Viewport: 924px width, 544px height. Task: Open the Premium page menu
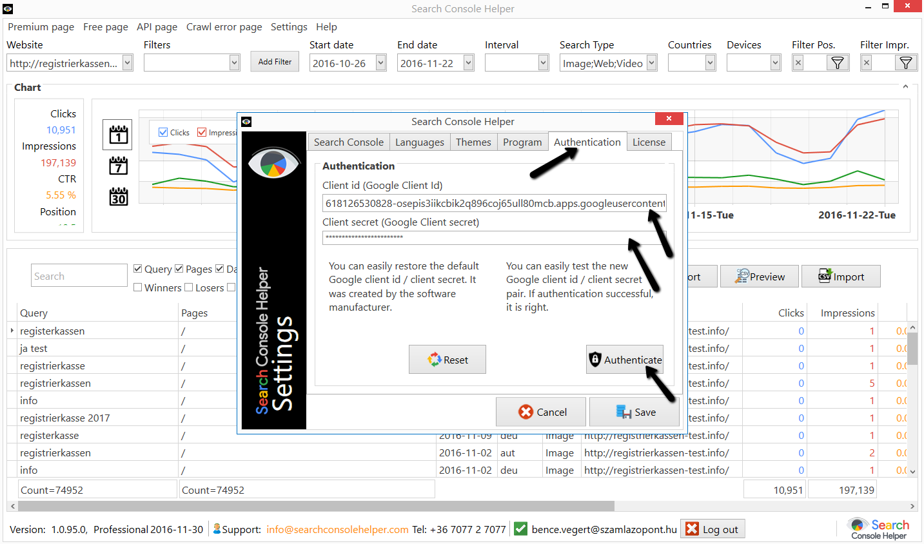[x=41, y=27]
